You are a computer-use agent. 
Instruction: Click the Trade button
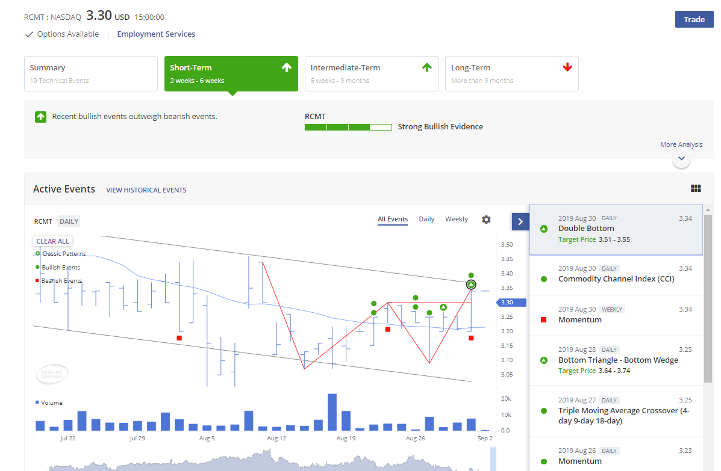pyautogui.click(x=694, y=19)
